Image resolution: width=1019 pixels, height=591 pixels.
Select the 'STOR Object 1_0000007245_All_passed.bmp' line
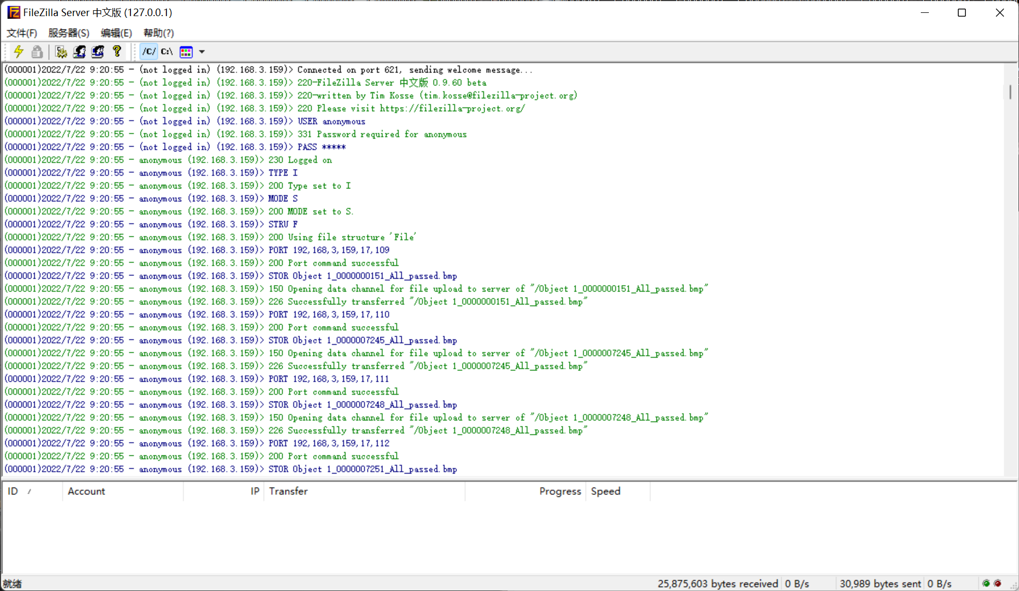pyautogui.click(x=231, y=340)
